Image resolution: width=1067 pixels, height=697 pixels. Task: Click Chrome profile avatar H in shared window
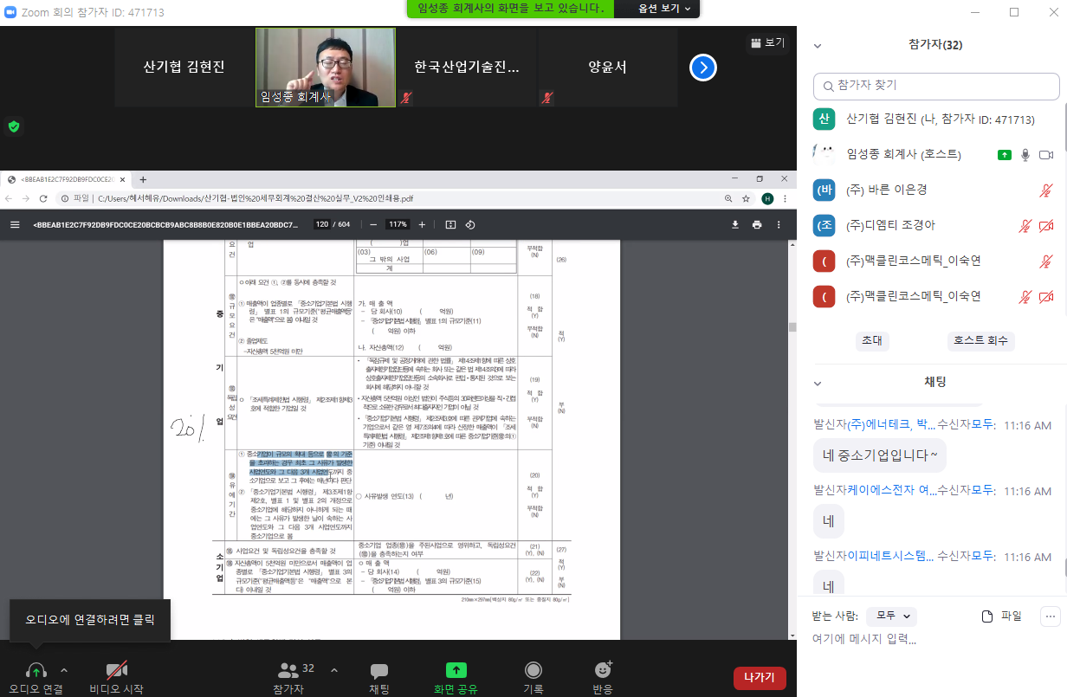pyautogui.click(x=766, y=198)
